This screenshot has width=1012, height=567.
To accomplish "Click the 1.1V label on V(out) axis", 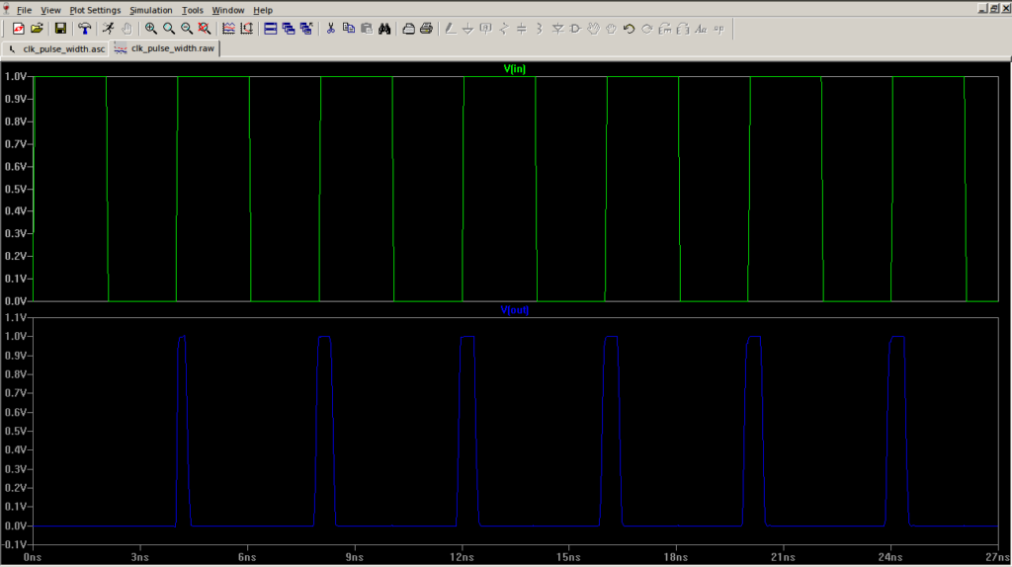I will [16, 317].
